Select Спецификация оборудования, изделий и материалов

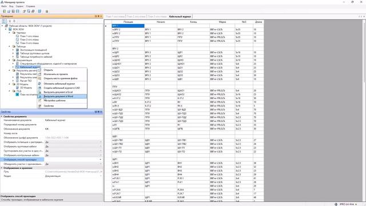tap(48, 64)
